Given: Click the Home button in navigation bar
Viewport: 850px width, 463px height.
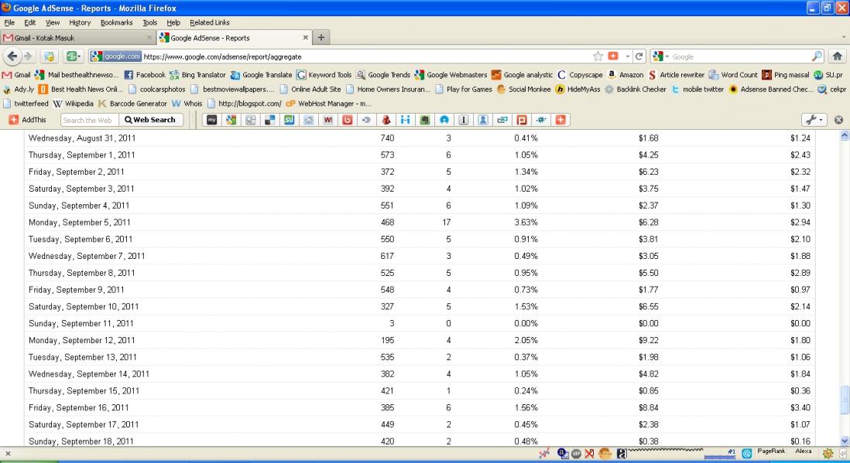Looking at the screenshot, I should coord(837,56).
